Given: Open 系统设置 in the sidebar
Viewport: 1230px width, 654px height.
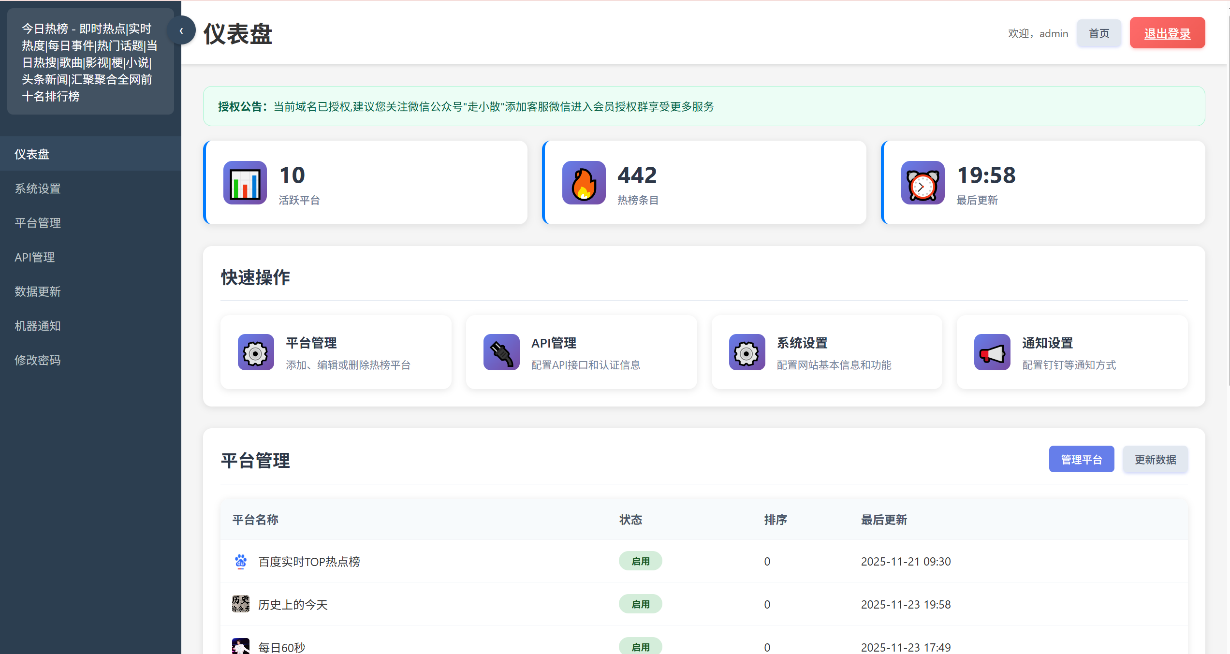Looking at the screenshot, I should (x=38, y=189).
